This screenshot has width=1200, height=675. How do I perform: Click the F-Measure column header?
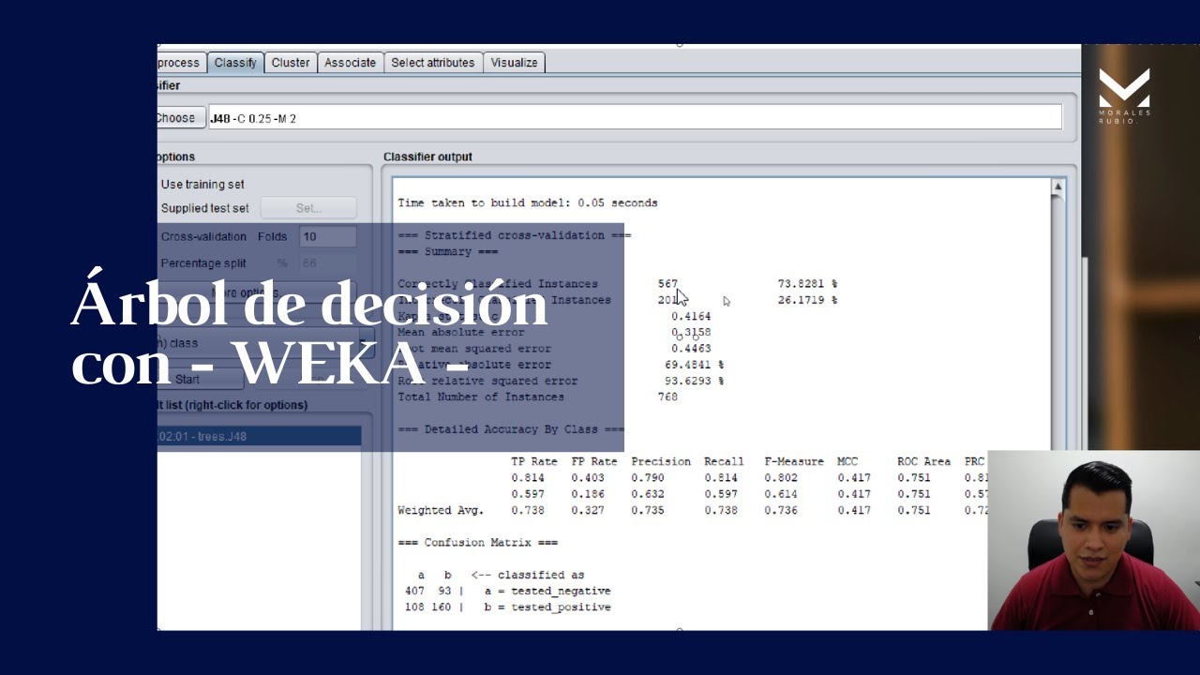[x=794, y=461]
